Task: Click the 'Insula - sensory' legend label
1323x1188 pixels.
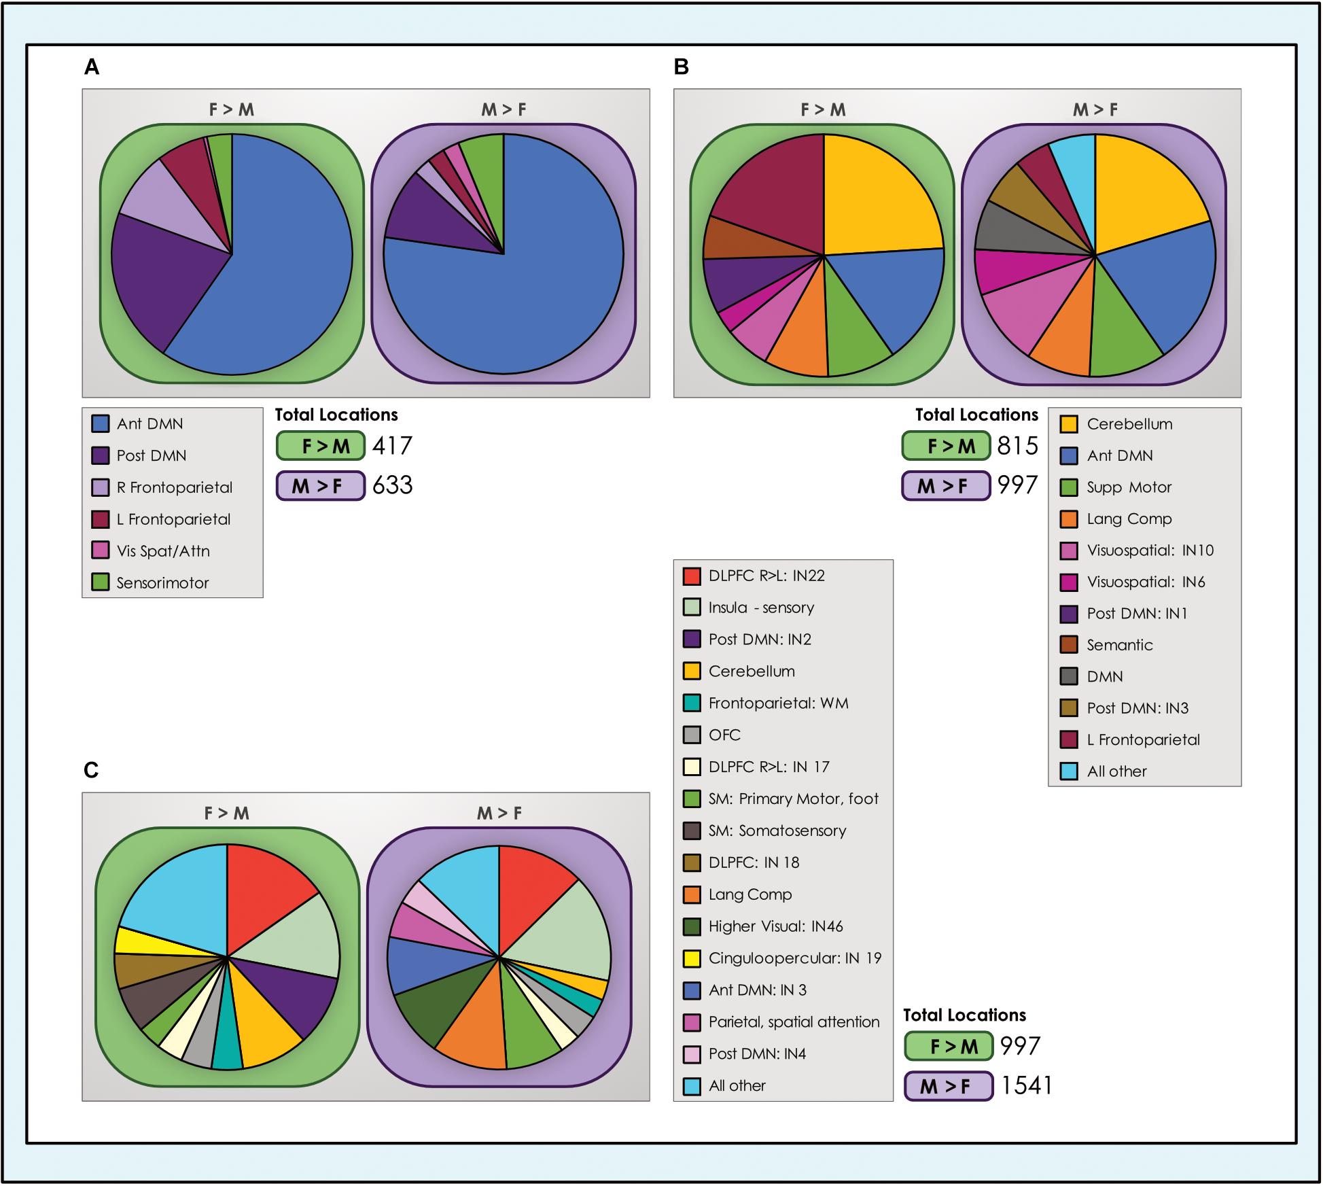Action: 761,608
